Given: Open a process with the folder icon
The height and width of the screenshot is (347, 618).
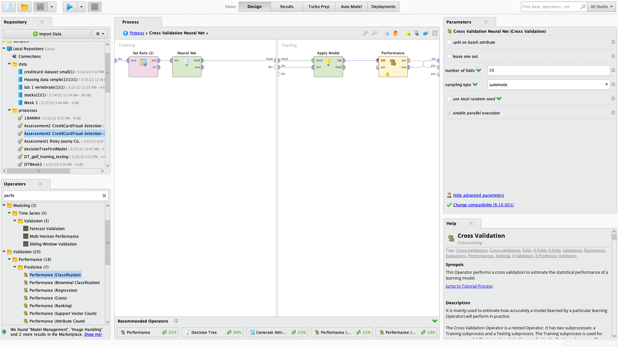Looking at the screenshot, I should tap(24, 7).
